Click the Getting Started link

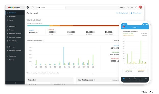tap(123, 13)
